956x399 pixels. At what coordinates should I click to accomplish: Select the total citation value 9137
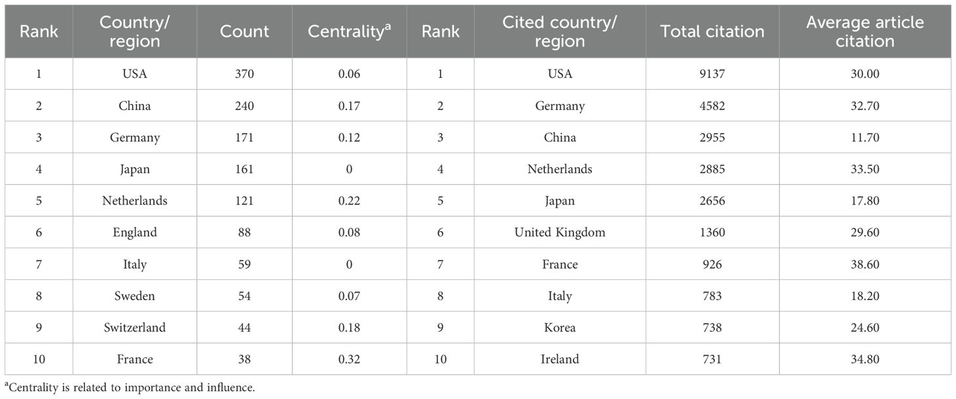[x=712, y=74]
